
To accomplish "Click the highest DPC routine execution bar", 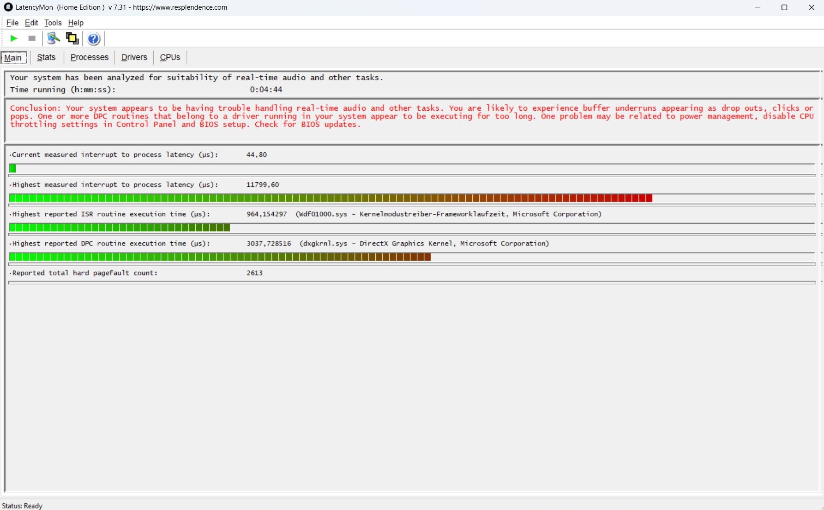I will coord(220,257).
